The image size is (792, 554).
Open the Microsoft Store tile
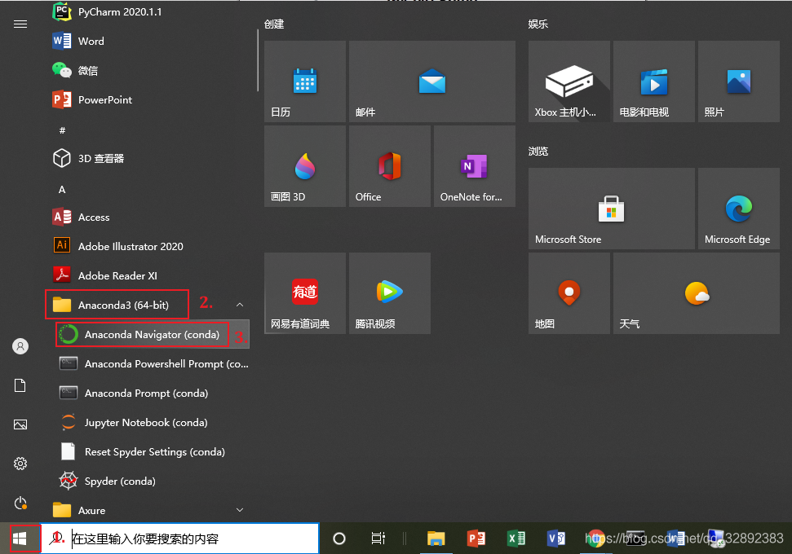coord(612,209)
